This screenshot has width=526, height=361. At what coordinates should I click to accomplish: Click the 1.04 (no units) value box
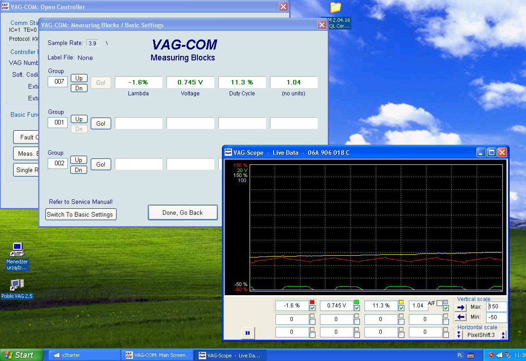294,82
